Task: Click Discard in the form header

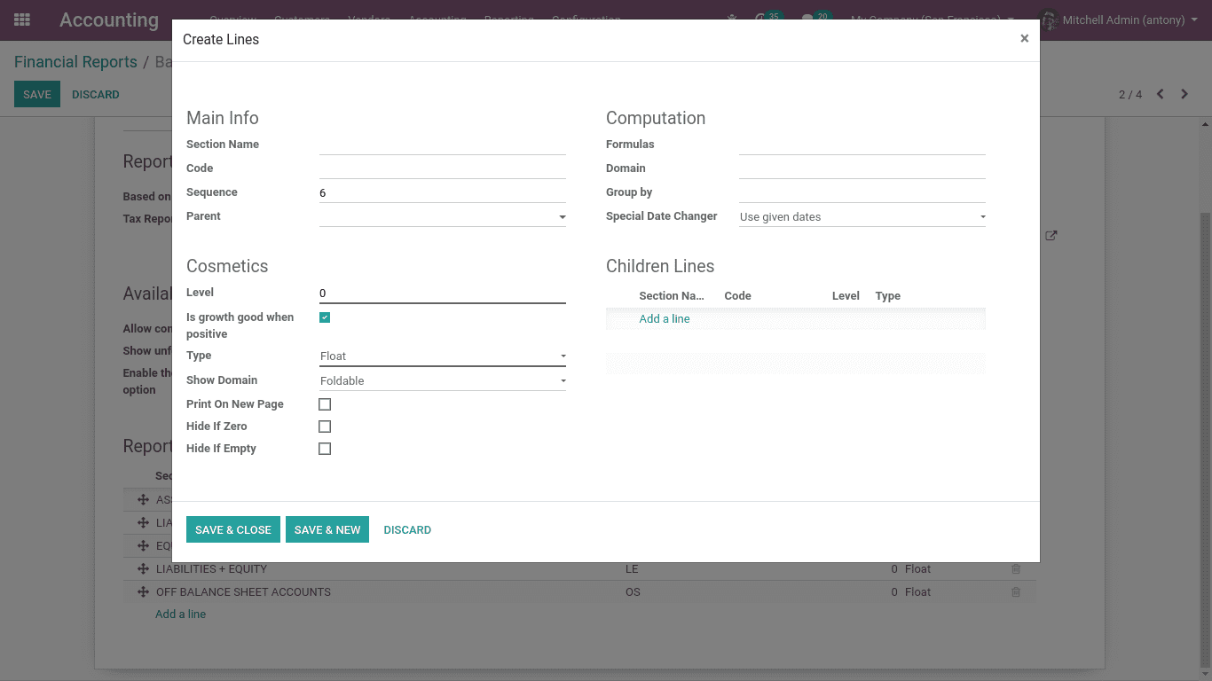Action: pos(96,94)
